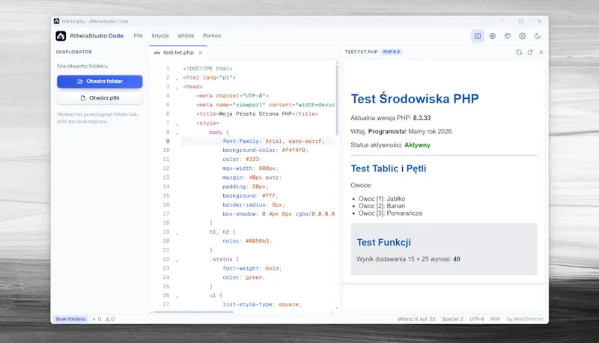Collapse the body rule fold arrow
This screenshot has width=599, height=343.
coord(177,133)
